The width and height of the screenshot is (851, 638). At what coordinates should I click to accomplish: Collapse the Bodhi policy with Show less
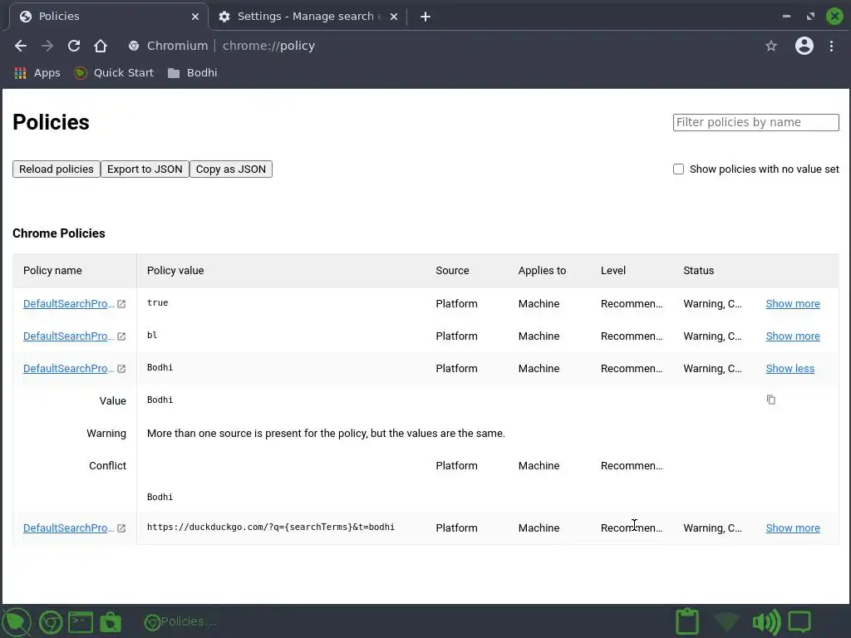pos(790,368)
